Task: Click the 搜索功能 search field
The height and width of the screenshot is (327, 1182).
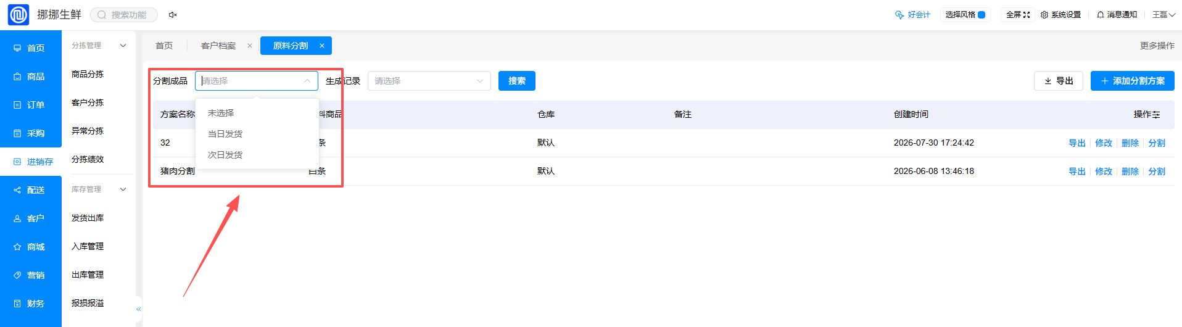Action: click(x=124, y=15)
